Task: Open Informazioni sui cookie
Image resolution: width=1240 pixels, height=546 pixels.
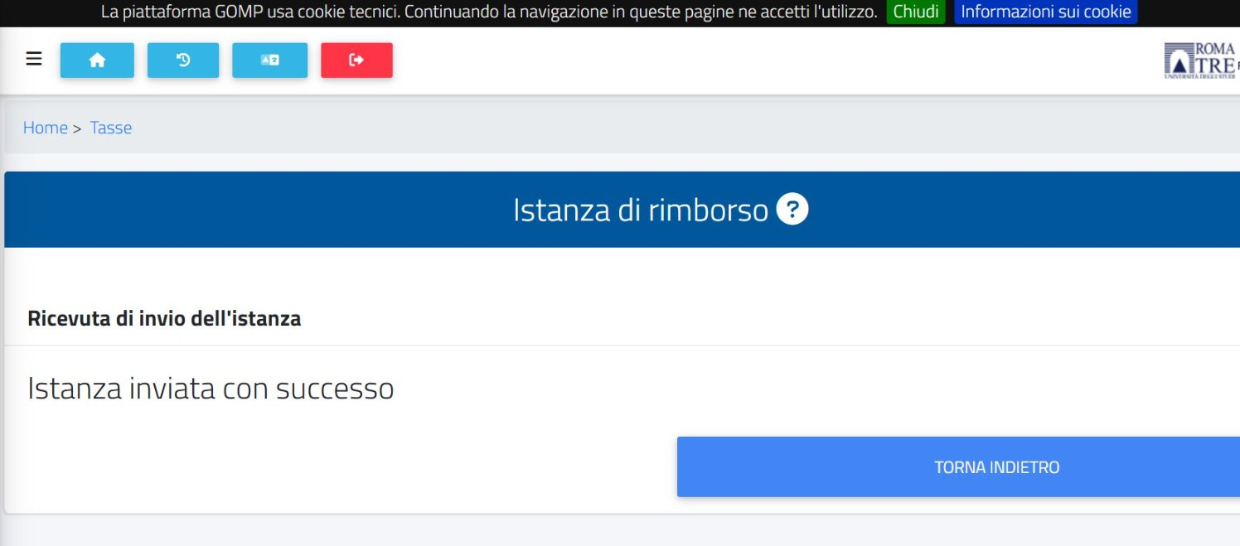Action: coord(1047,12)
